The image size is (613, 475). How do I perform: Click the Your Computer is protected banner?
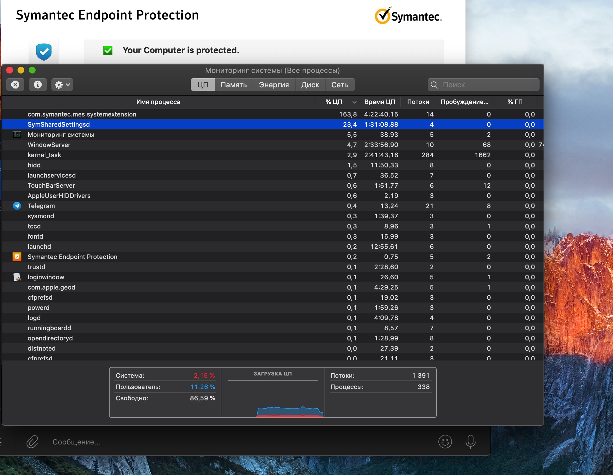click(x=264, y=51)
